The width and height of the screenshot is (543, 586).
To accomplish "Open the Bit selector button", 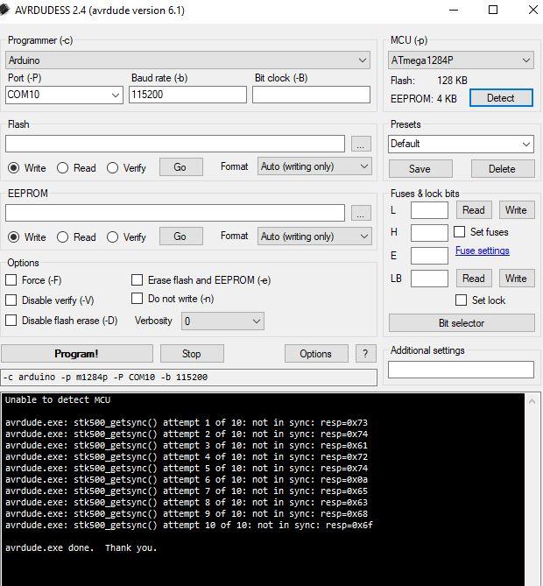I will (462, 323).
